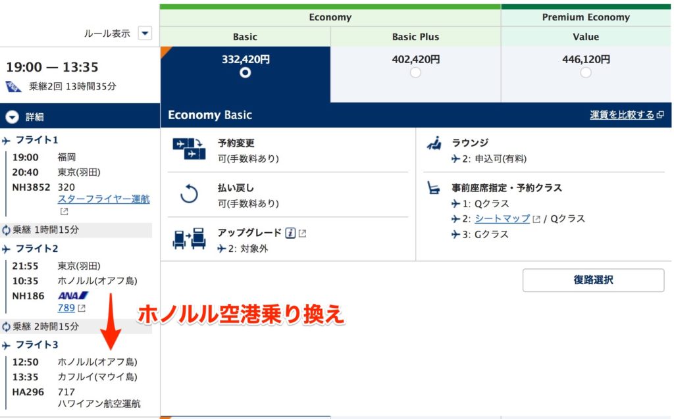The image size is (674, 419).
Task: Select the Economy Basic 332,420円 fare radio
Action: 245,72
